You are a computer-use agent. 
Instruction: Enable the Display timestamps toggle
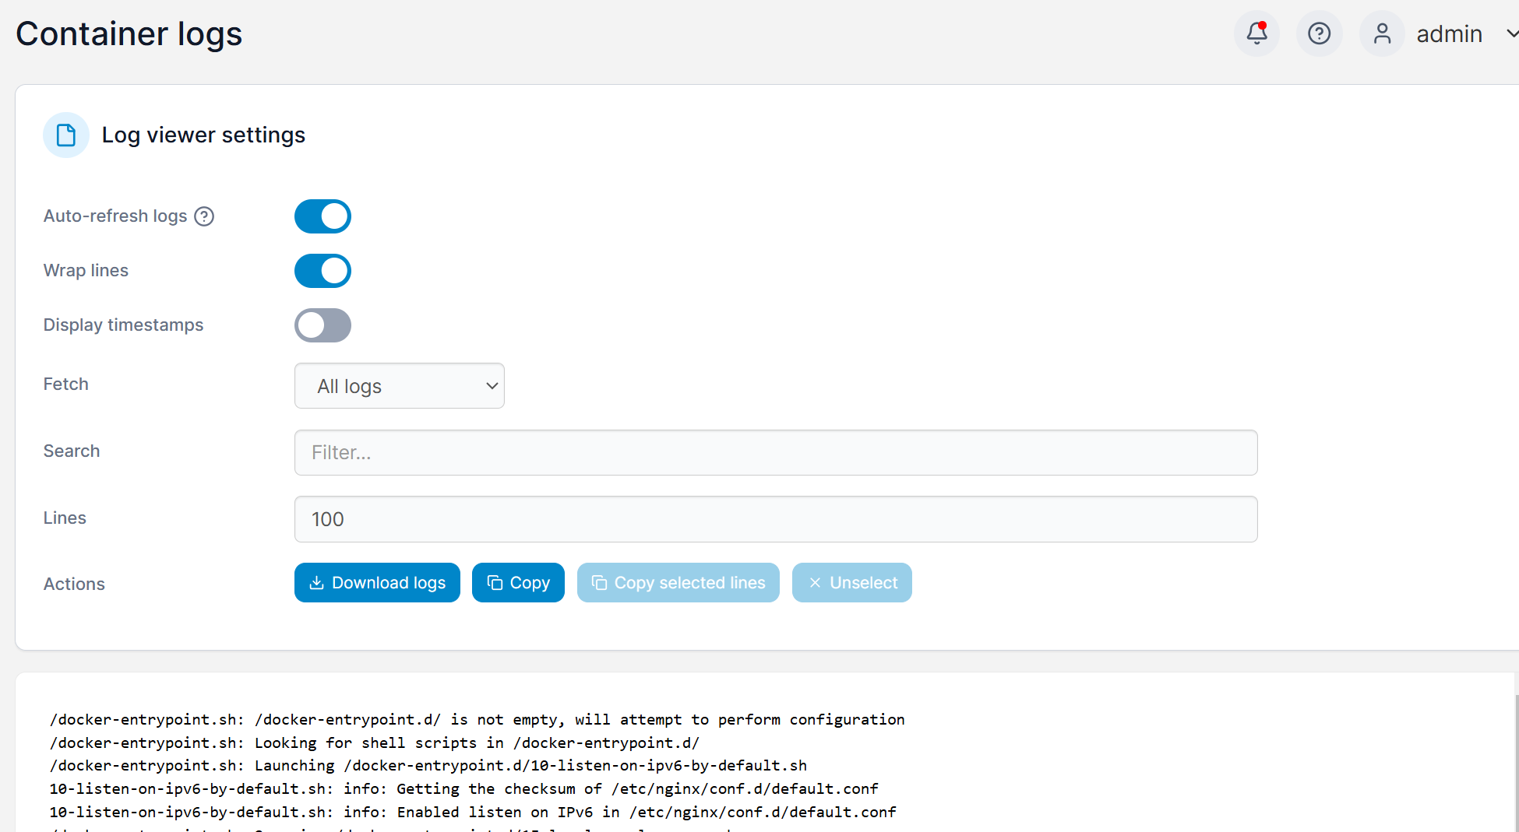click(x=322, y=325)
